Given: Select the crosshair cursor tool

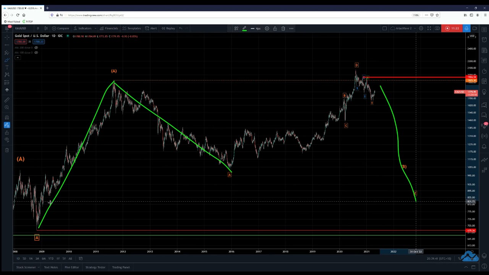Looking at the screenshot, I should click(x=7, y=37).
